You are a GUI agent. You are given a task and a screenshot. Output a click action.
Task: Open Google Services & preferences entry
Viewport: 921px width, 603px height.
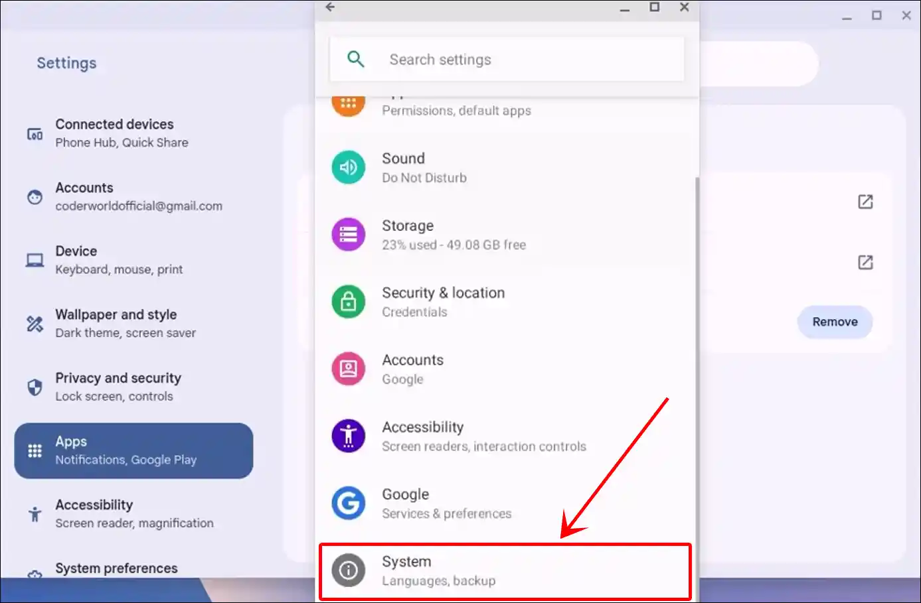(506, 503)
